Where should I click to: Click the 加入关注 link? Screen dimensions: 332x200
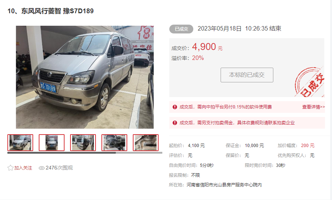[23, 168]
